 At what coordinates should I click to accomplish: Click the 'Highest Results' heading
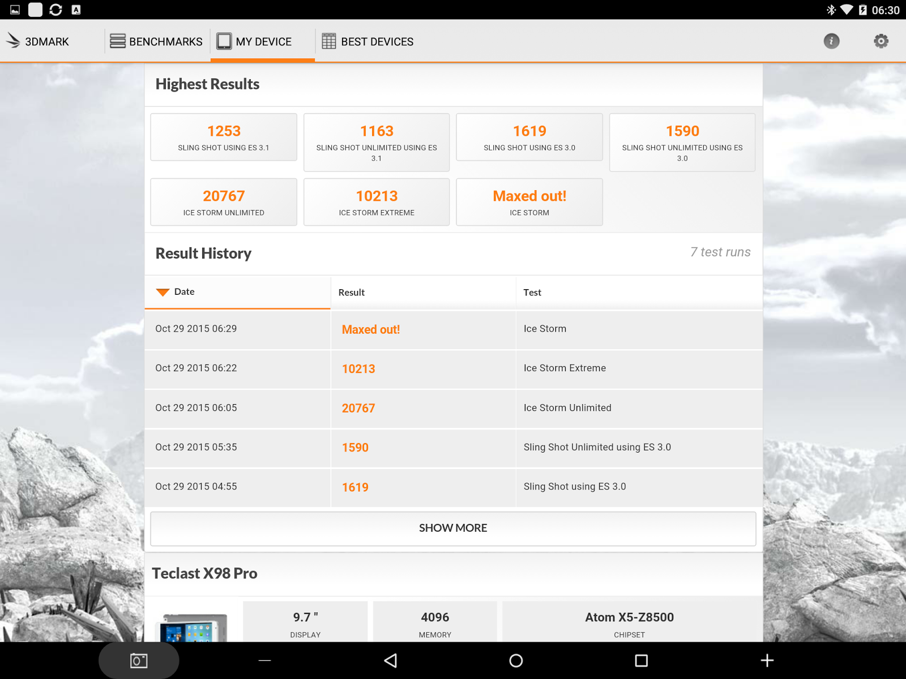(207, 84)
